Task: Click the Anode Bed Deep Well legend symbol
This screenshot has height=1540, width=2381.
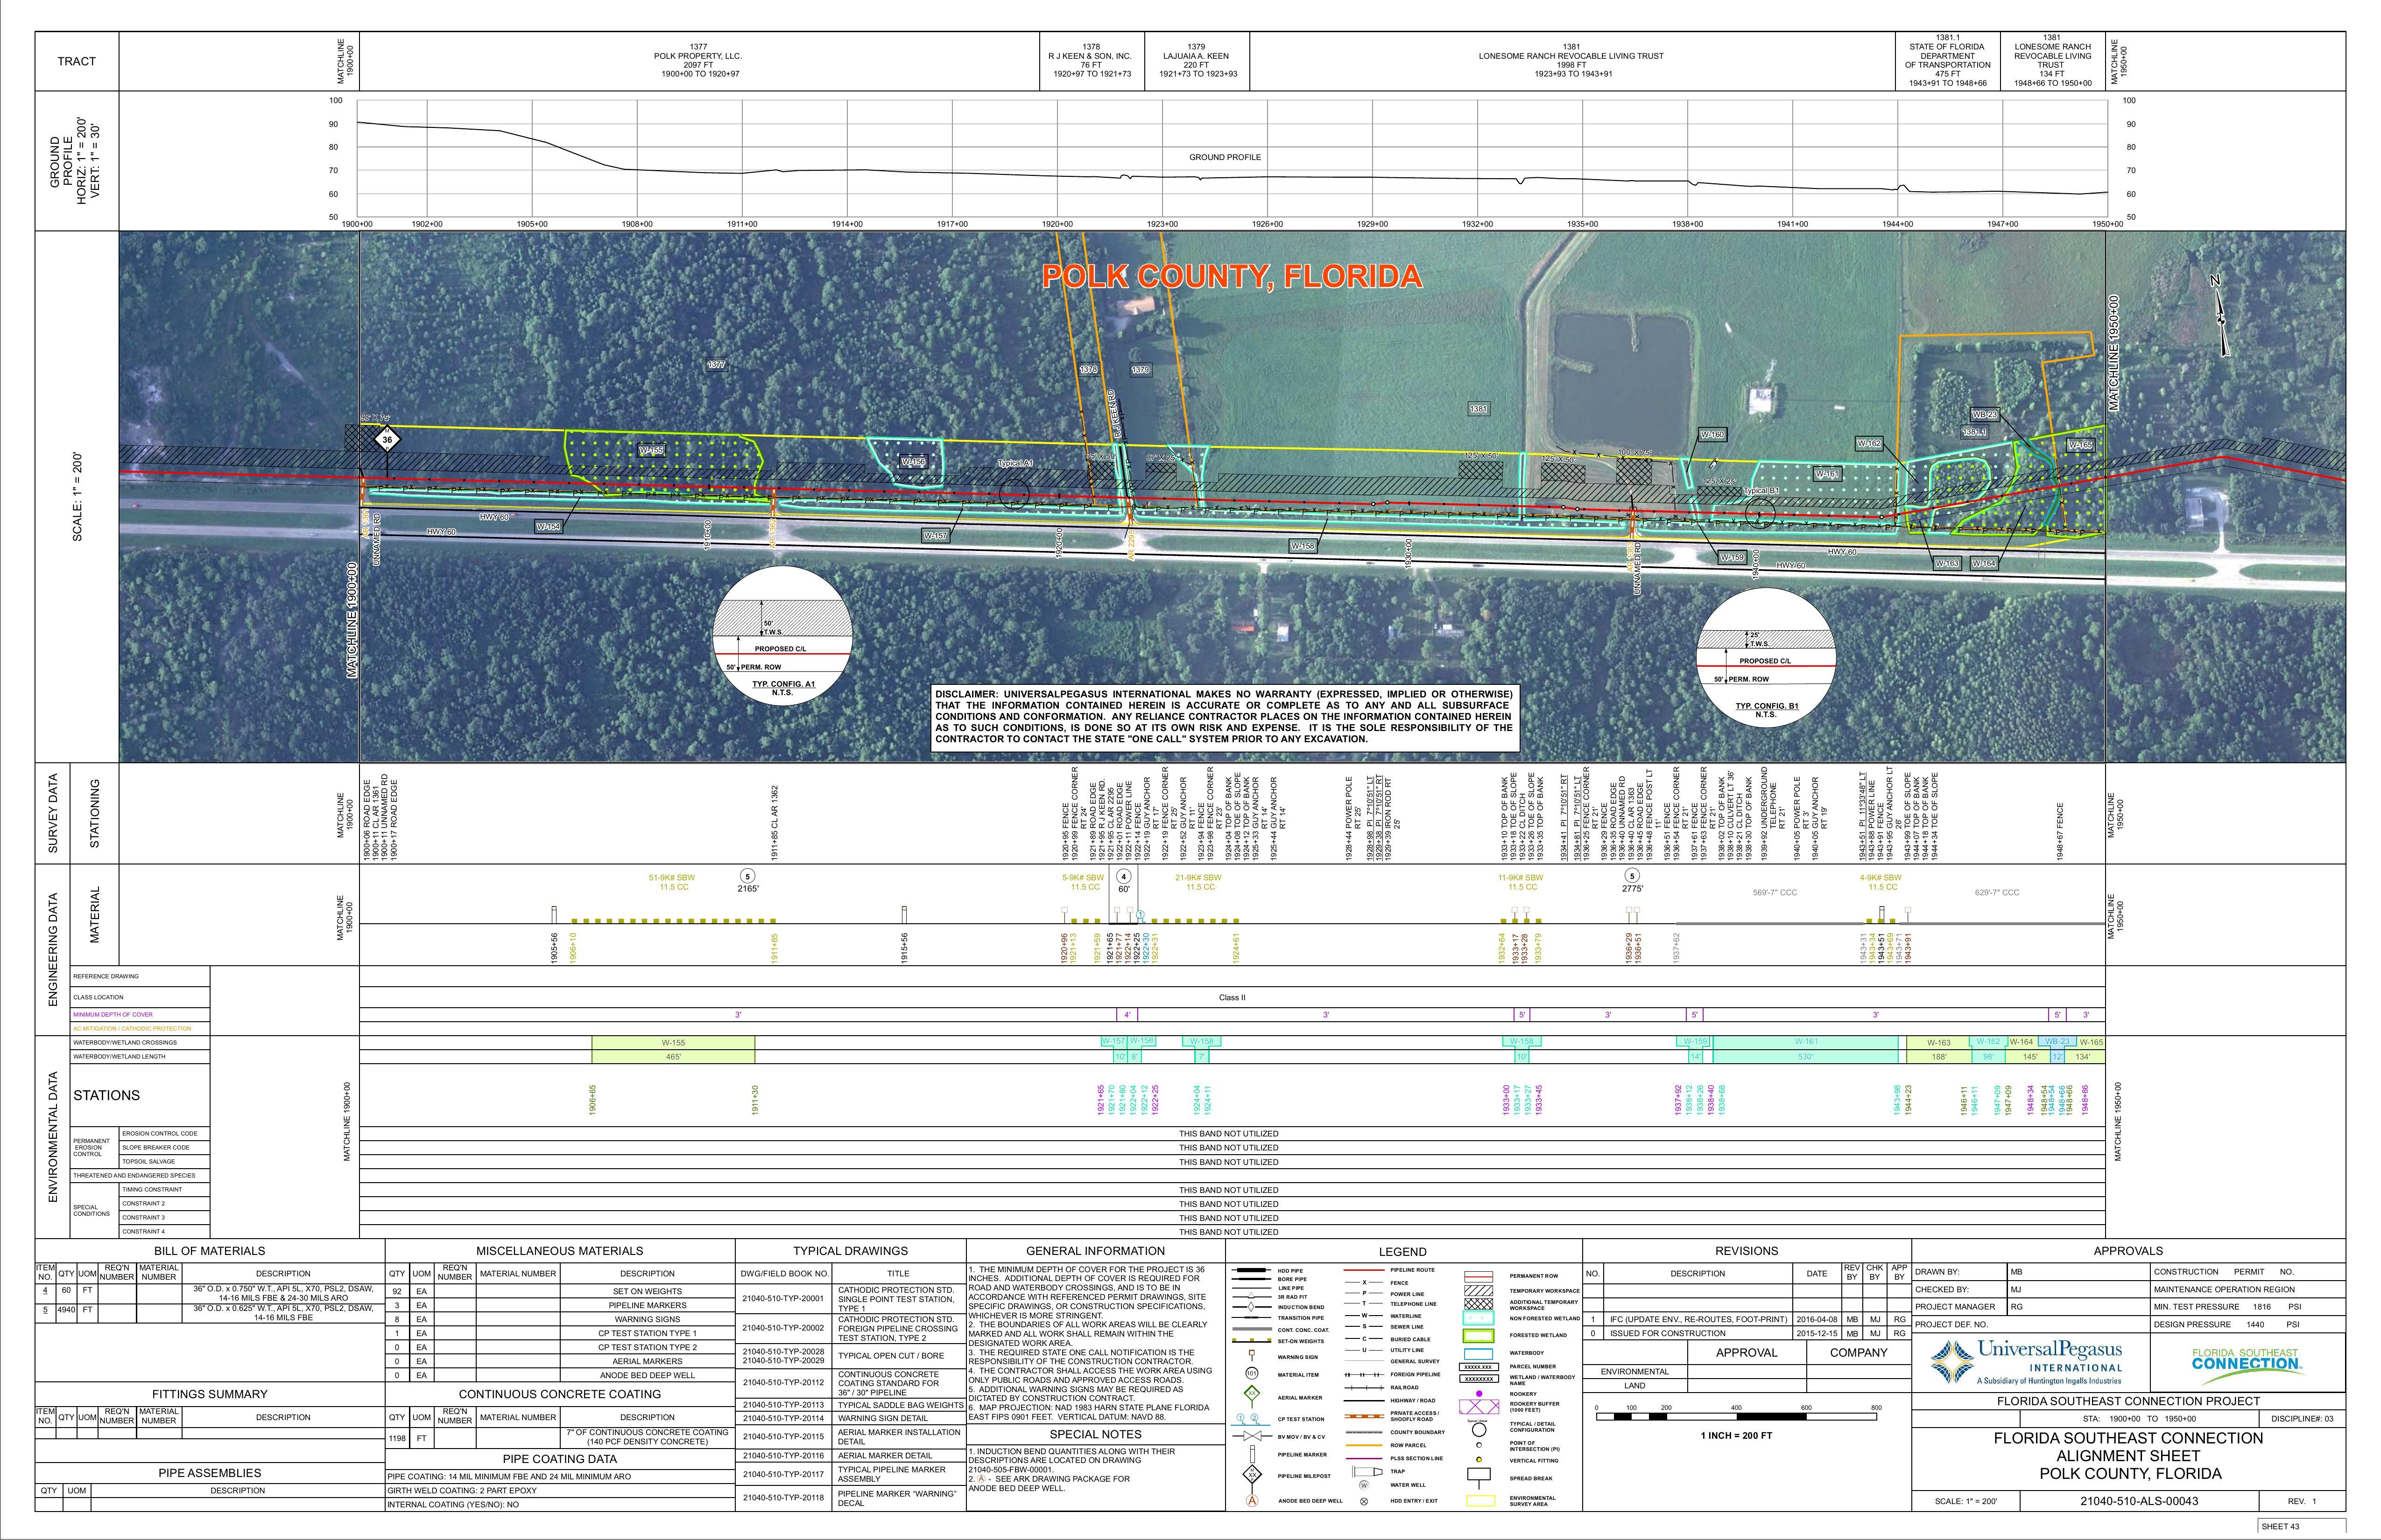Action: [1253, 1501]
